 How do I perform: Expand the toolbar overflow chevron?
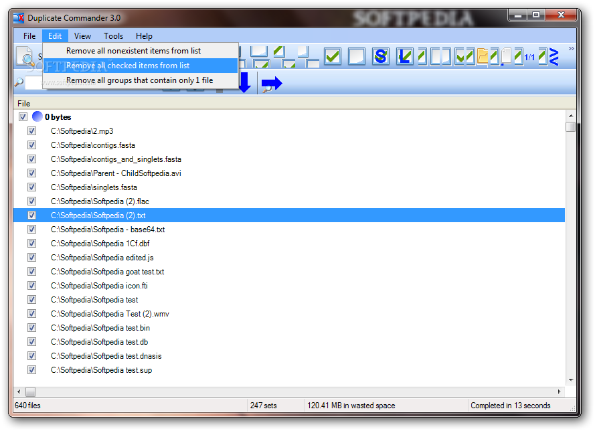point(571,49)
